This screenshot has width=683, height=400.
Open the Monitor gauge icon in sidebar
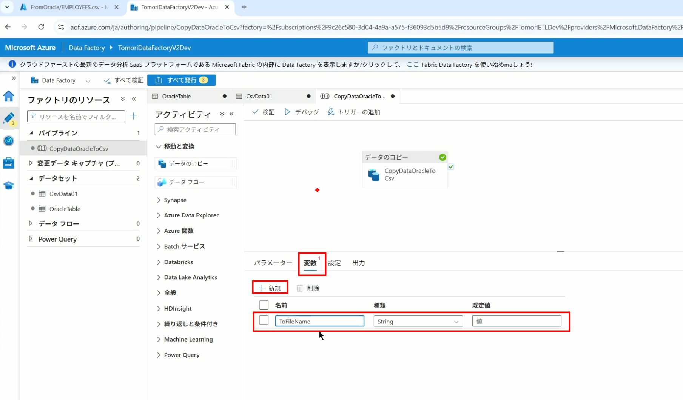click(x=9, y=141)
